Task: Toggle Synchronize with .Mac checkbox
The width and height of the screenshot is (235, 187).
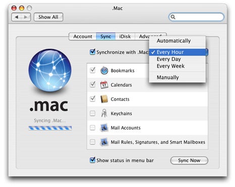Action: [92, 52]
